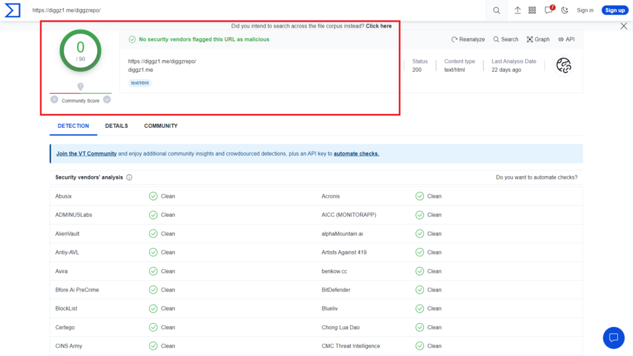Click the clean check icon for Bfore.Ai PreCrime

coord(153,290)
